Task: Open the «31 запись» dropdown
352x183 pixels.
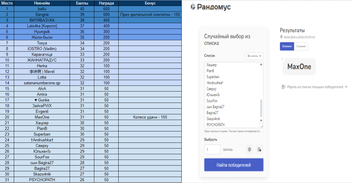Action: [254, 56]
